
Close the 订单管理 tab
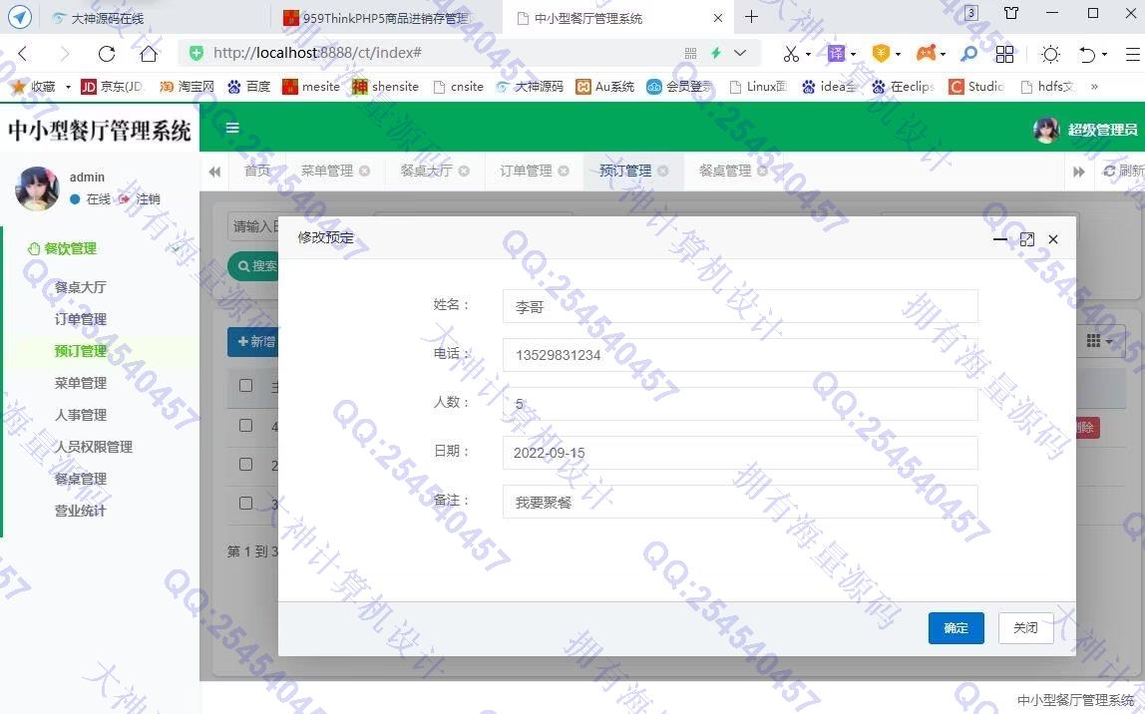[x=563, y=171]
